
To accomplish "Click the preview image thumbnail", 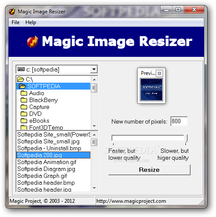I will 151,90.
